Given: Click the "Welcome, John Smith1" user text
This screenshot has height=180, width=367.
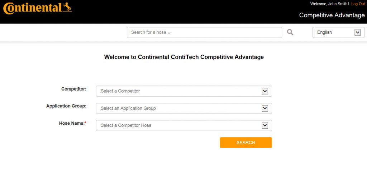Looking at the screenshot, I should 330,4.
